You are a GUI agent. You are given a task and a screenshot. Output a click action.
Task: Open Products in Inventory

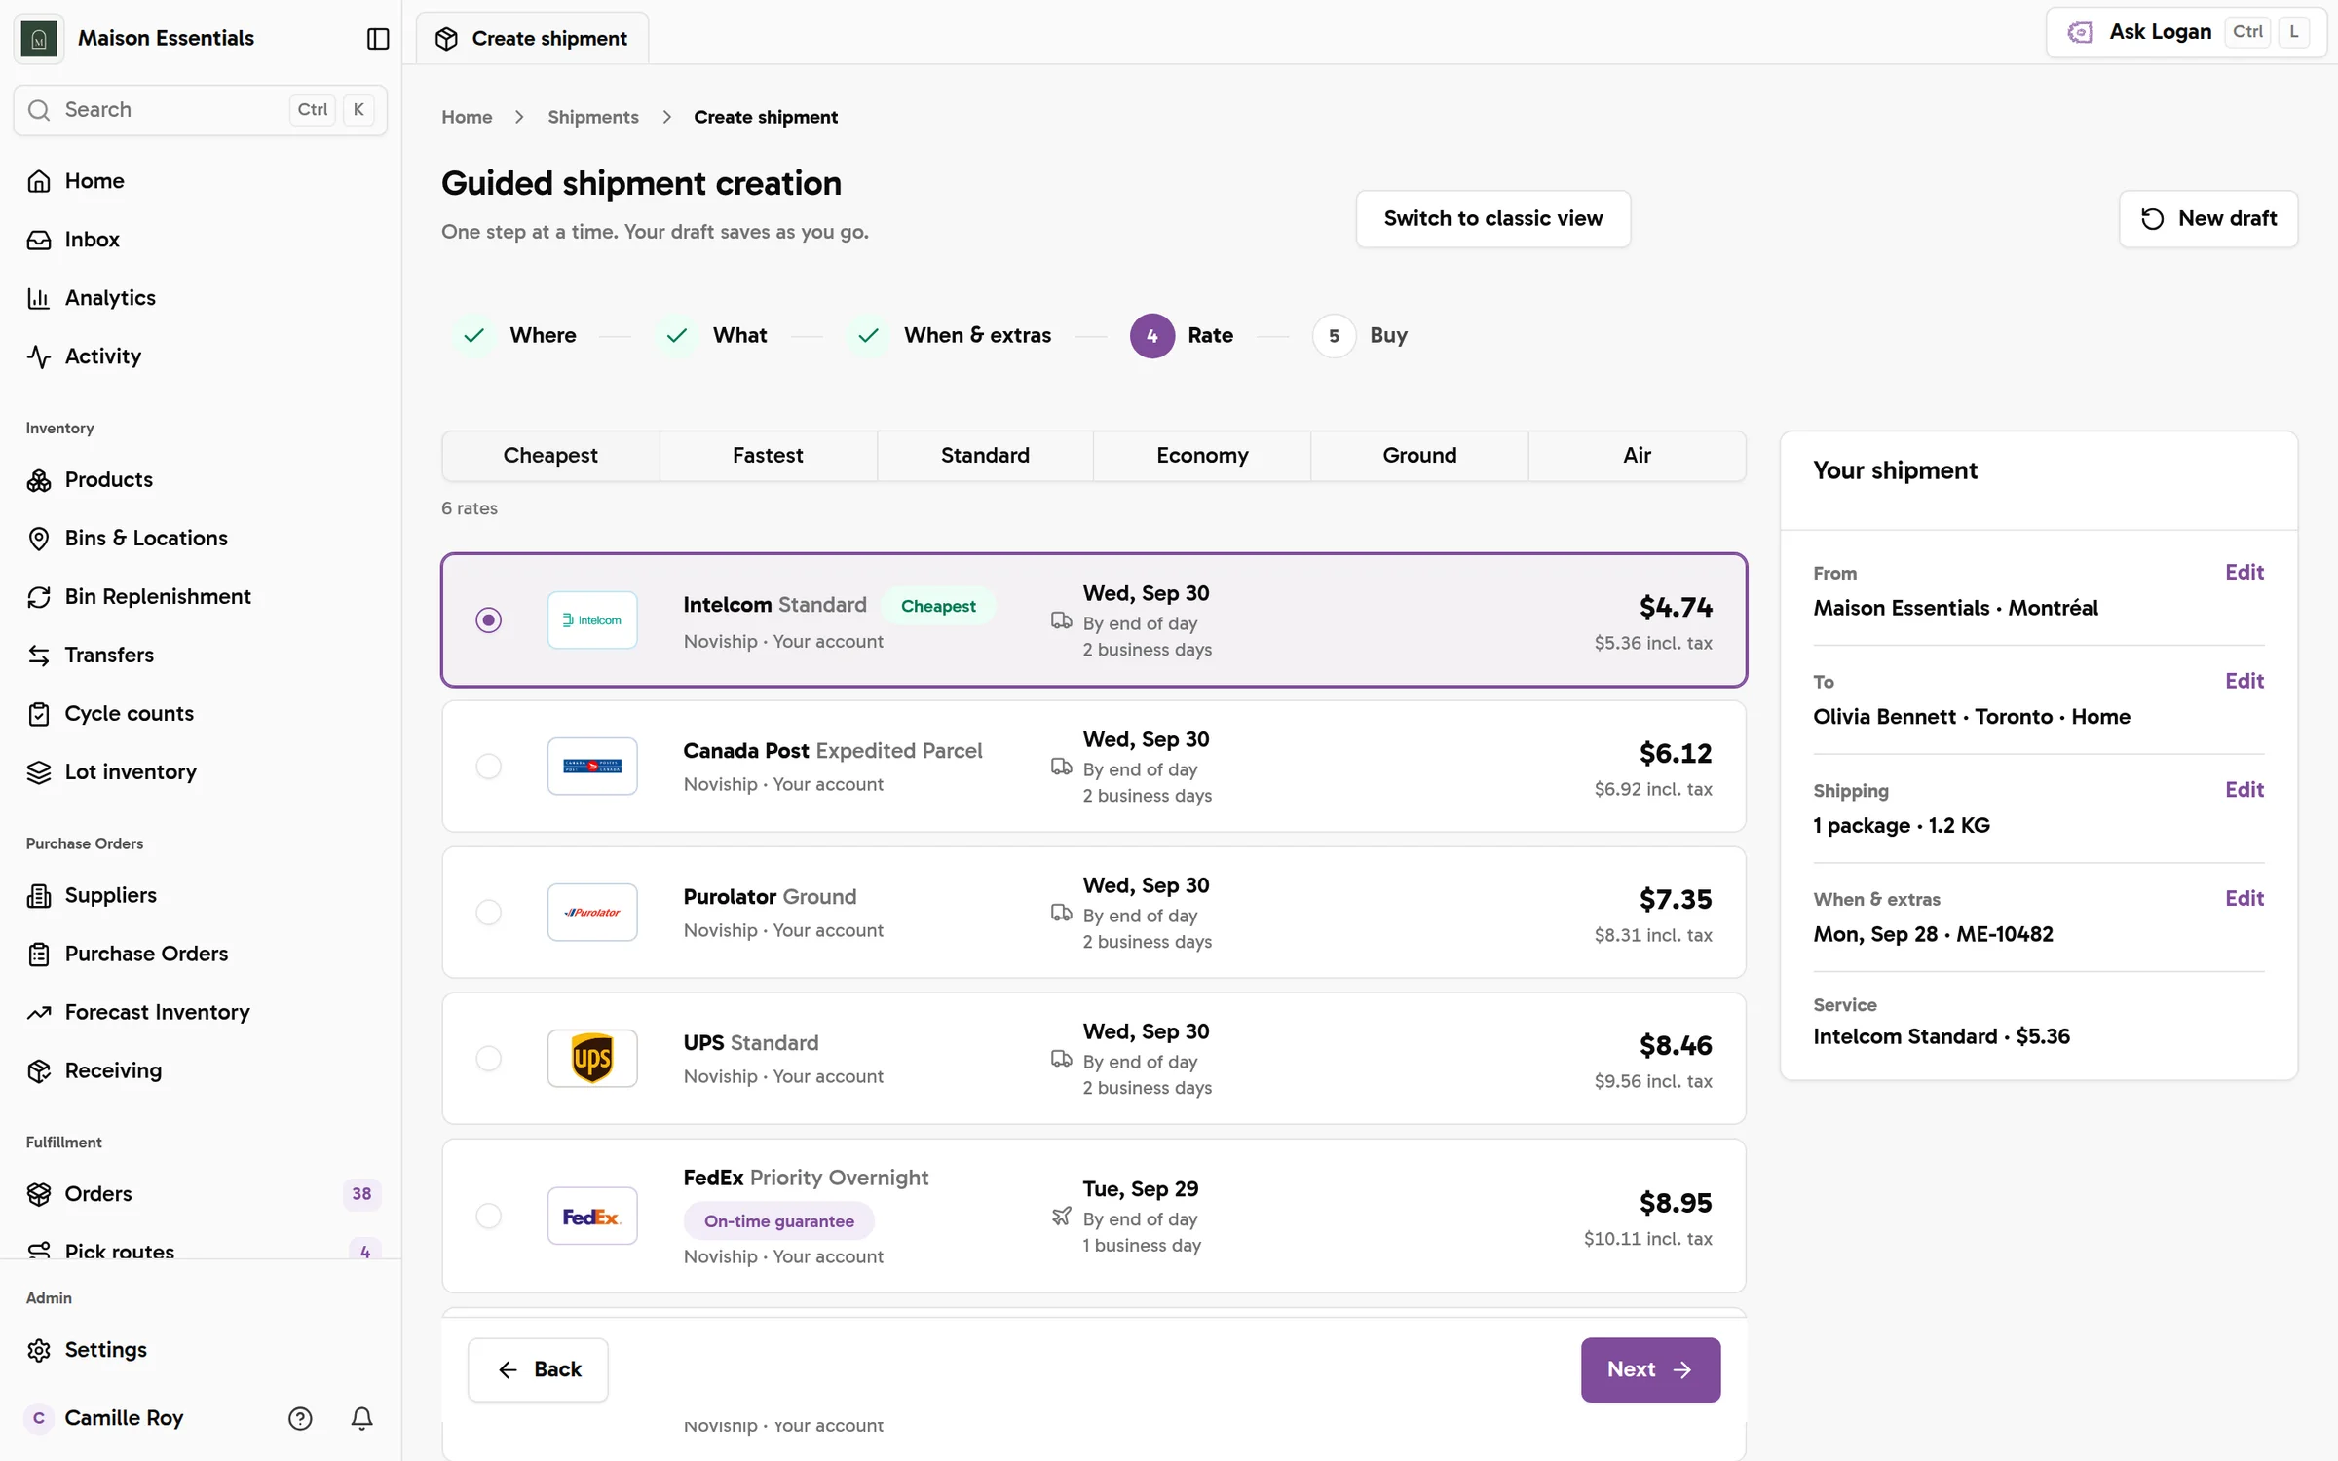108,479
